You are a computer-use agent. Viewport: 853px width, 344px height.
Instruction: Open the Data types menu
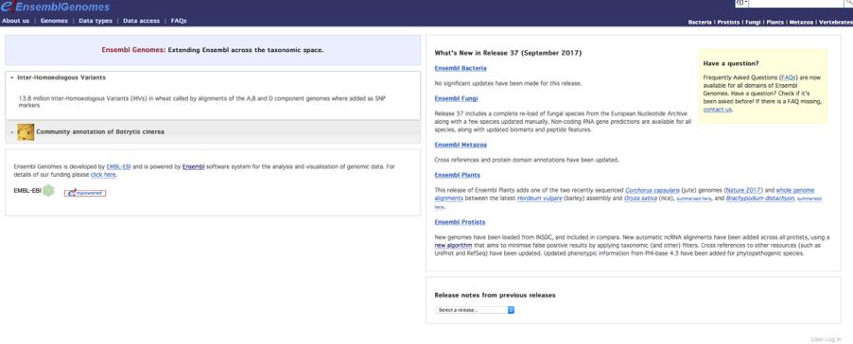pyautogui.click(x=96, y=21)
